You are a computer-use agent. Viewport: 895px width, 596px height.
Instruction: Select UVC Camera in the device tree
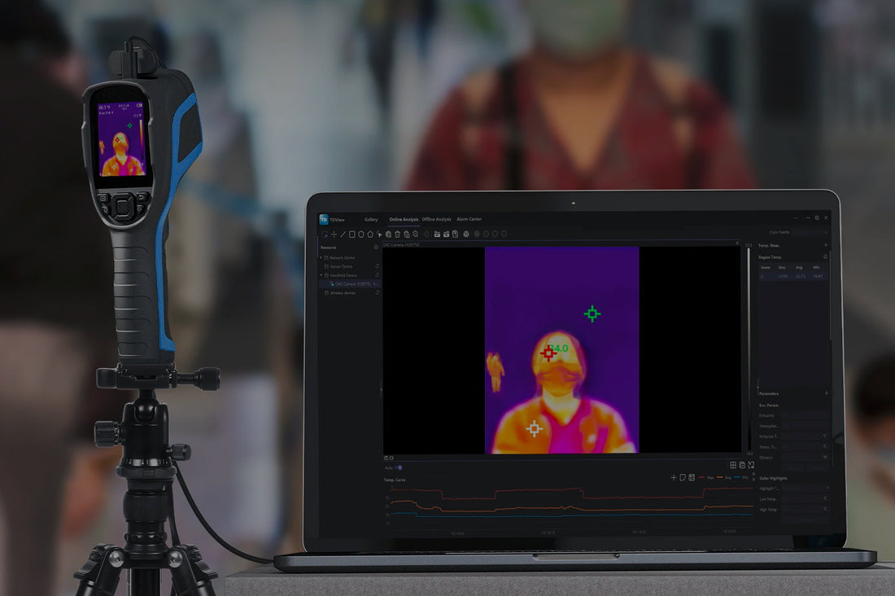353,283
